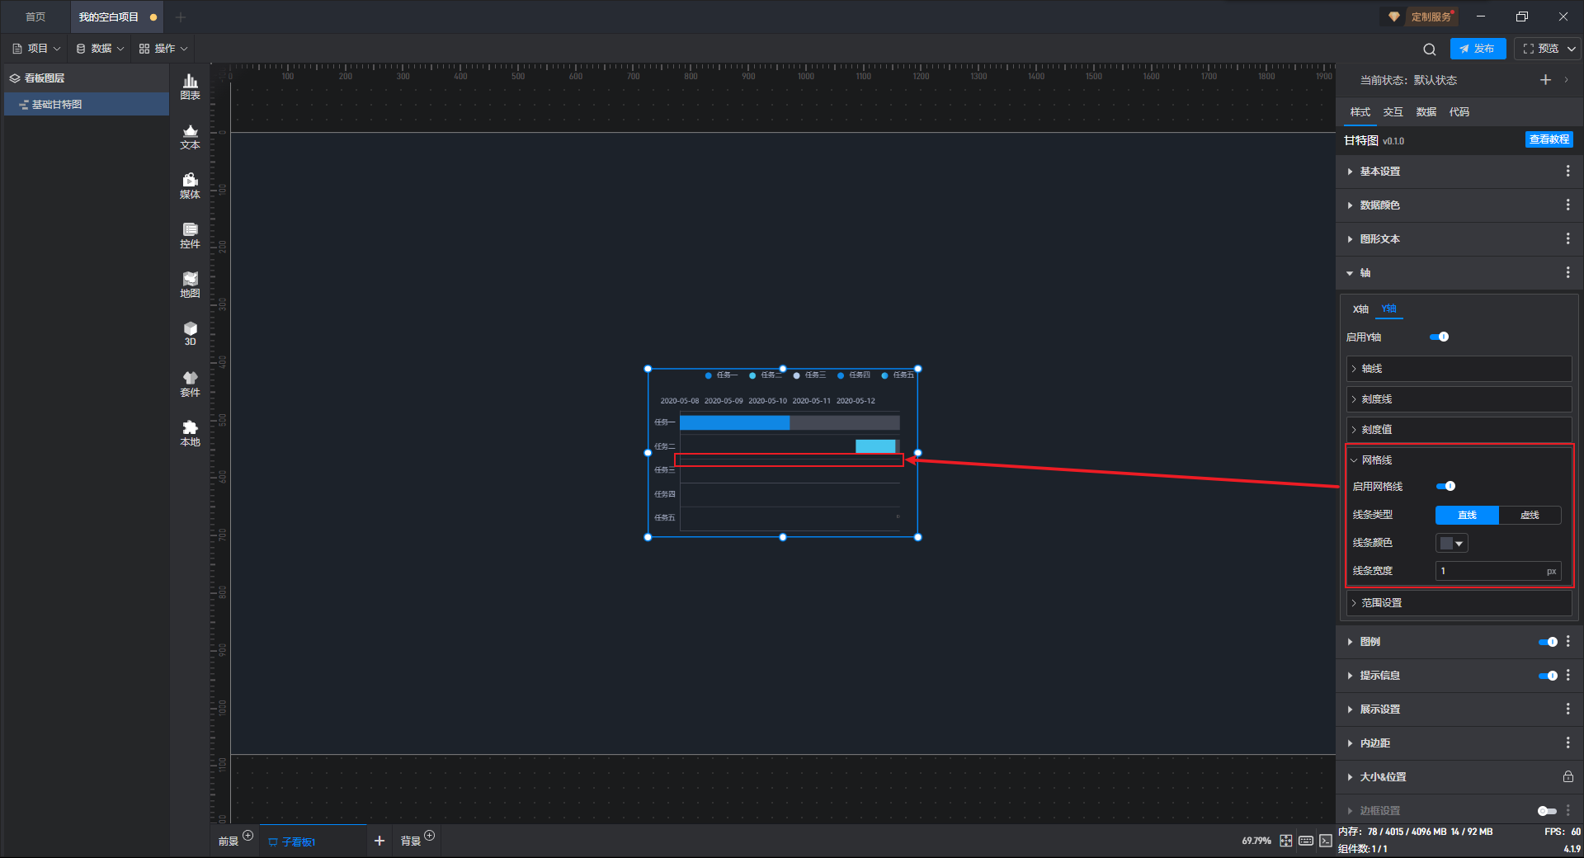Open the 项目 project menu
The height and width of the screenshot is (858, 1584).
click(37, 49)
